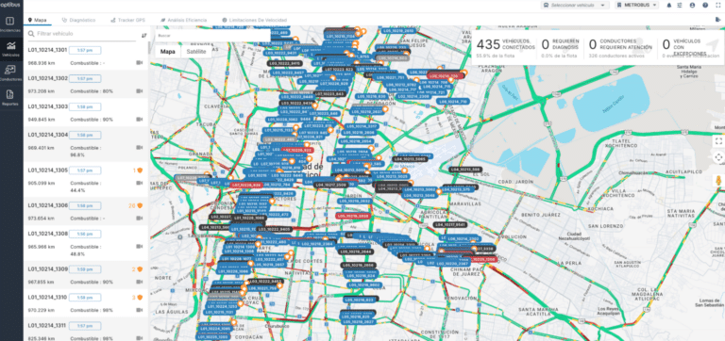
Task: Open alert shield for L01_10214_1310
Action: pyautogui.click(x=140, y=298)
